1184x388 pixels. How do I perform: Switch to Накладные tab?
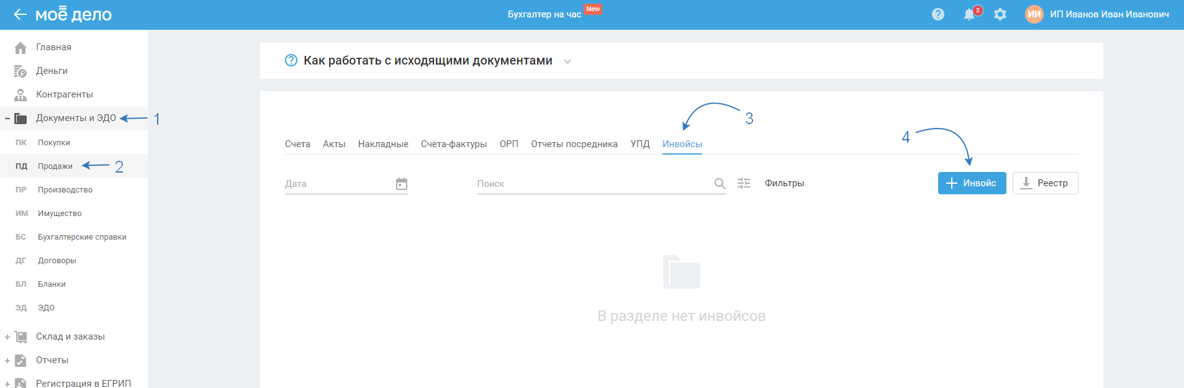[x=383, y=144]
